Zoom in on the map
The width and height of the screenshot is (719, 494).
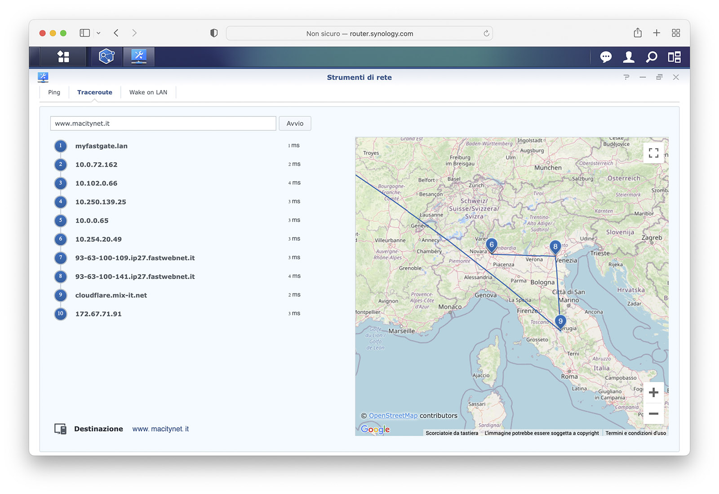(653, 392)
